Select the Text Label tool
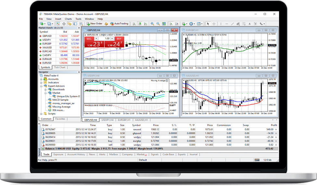This screenshot has height=186, width=317. [x=255, y=24]
